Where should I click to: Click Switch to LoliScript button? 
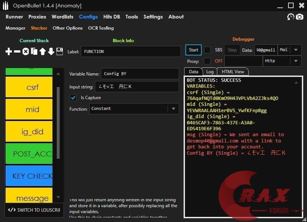pos(34,210)
